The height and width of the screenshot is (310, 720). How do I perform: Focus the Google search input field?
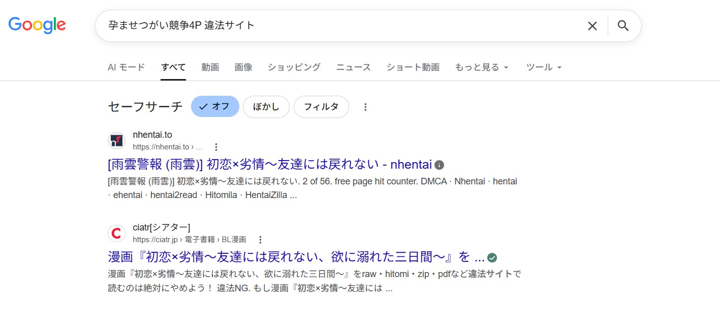click(x=340, y=25)
